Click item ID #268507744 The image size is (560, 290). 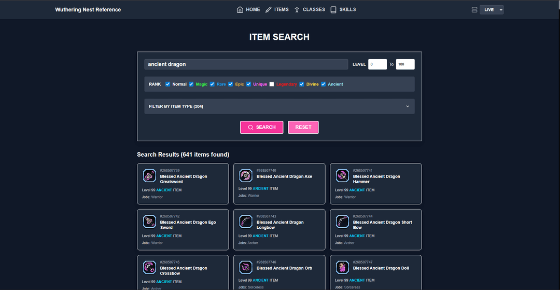pos(363,216)
